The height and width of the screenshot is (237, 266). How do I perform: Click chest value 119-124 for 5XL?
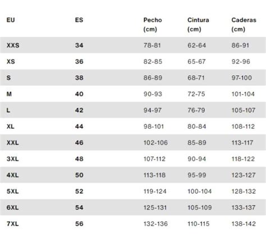click(x=155, y=192)
